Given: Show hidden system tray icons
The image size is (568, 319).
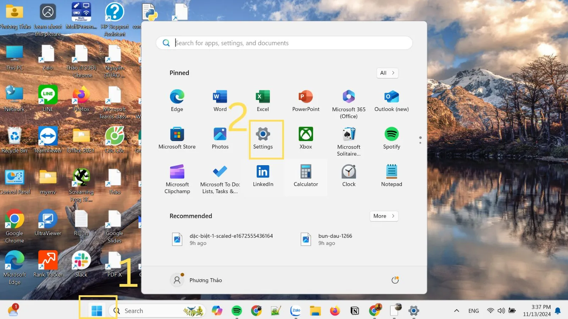Looking at the screenshot, I should pos(456,310).
